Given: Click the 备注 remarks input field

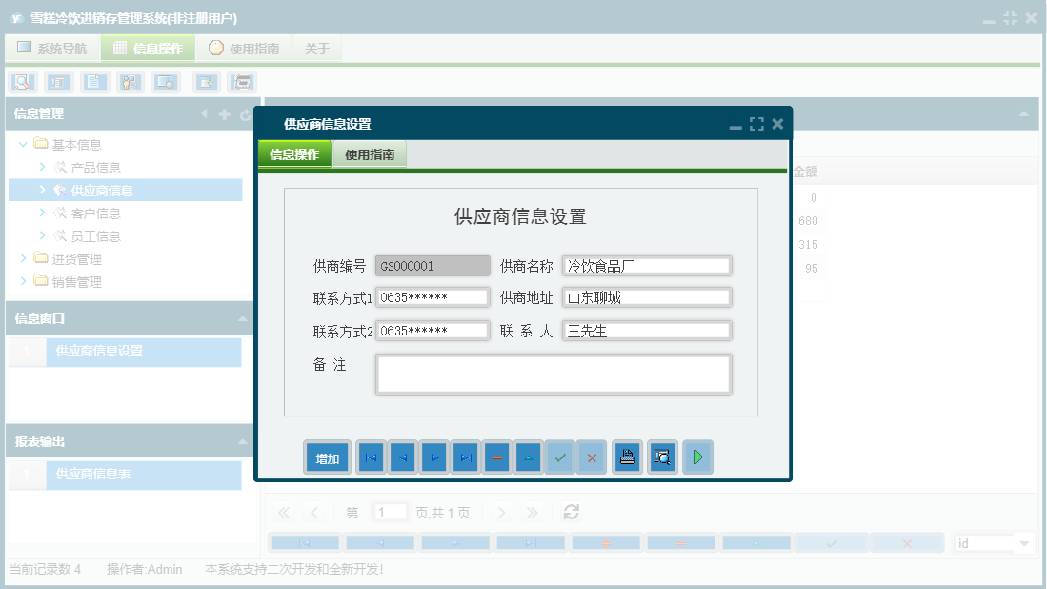Looking at the screenshot, I should click(554, 373).
